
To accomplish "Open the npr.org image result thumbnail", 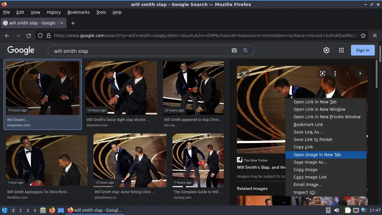I will 193,88.
